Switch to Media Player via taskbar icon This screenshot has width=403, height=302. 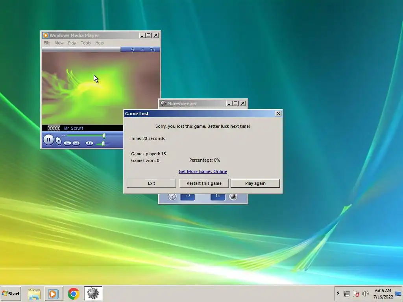pos(54,294)
